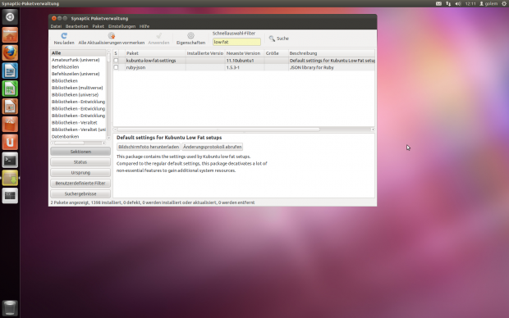Sort by Neueste Version column header
This screenshot has width=509, height=318.
[x=245, y=53]
